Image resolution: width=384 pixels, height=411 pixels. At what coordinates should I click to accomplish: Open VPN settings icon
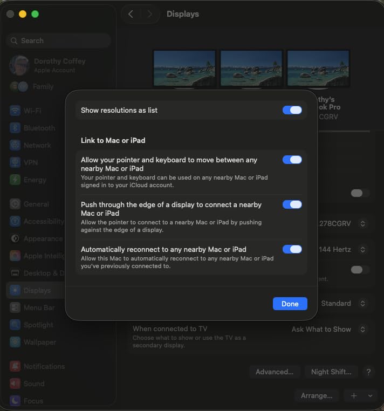(15, 162)
